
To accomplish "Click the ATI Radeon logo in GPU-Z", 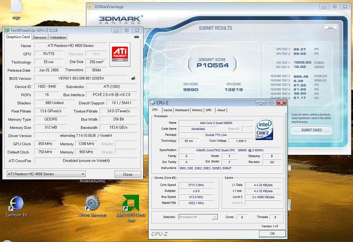I will tap(120, 54).
